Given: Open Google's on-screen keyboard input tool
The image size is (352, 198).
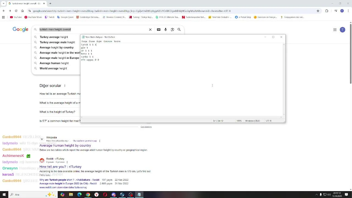Looking at the screenshot, I should click(159, 29).
